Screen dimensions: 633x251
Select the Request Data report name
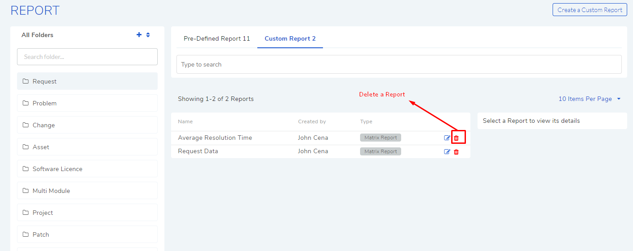pos(198,151)
